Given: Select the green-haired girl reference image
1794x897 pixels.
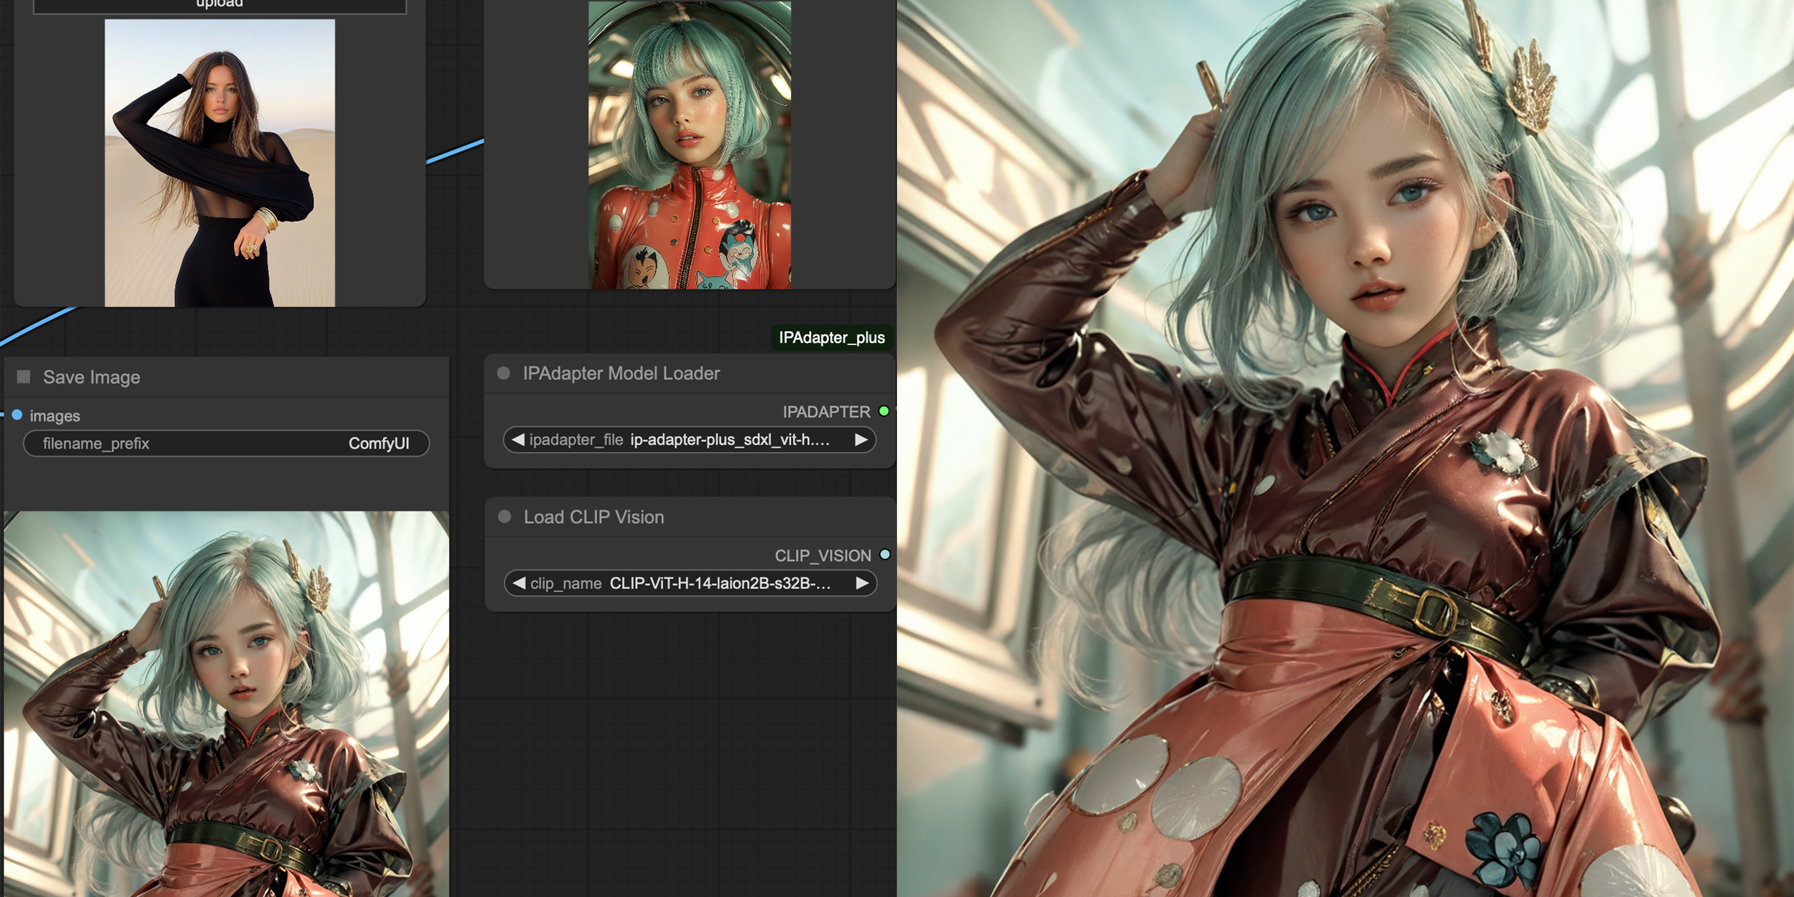Looking at the screenshot, I should click(690, 145).
